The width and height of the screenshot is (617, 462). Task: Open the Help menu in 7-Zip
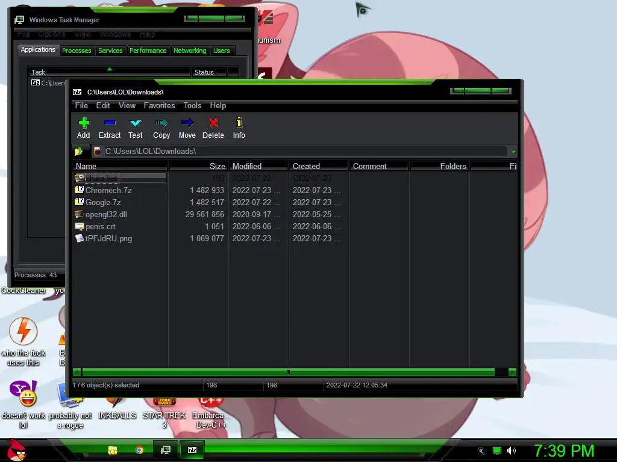pyautogui.click(x=218, y=105)
